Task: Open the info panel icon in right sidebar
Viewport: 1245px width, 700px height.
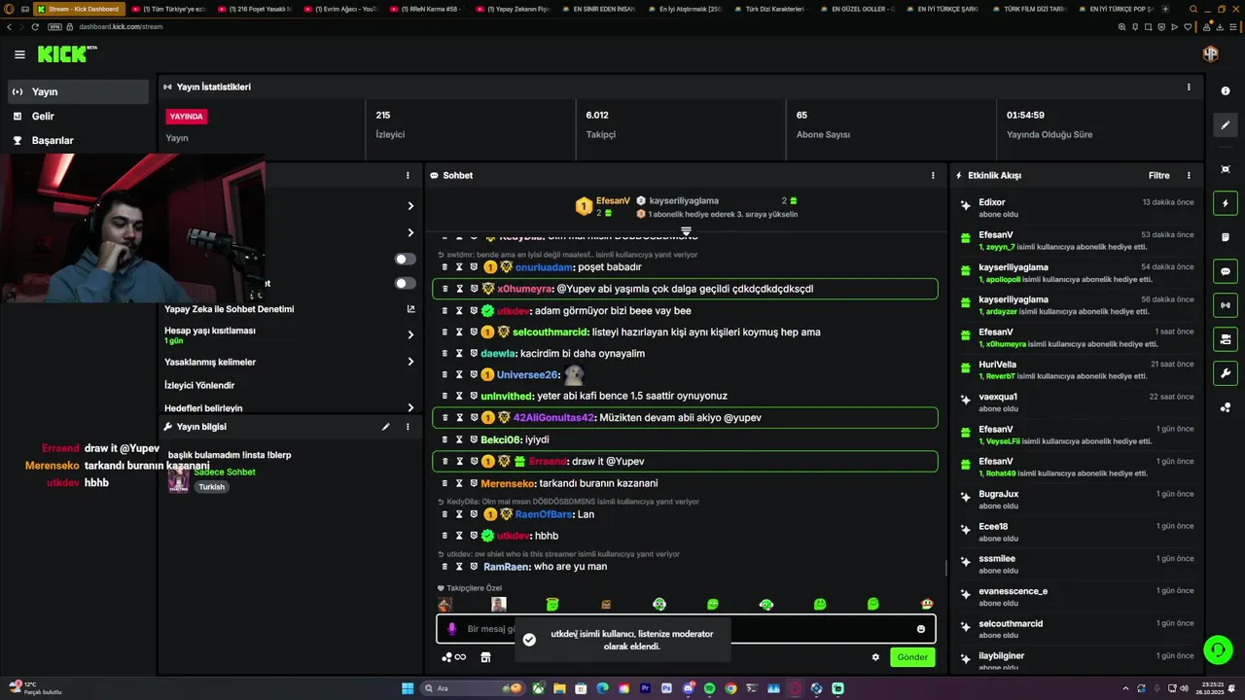Action: [1225, 90]
